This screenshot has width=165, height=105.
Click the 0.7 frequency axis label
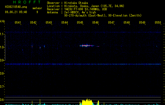point(2,87)
